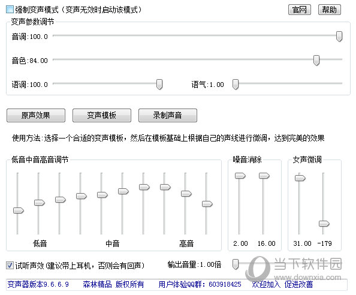Select the tenth equalizer band slider handle
The width and height of the screenshot is (356, 295).
[207, 204]
